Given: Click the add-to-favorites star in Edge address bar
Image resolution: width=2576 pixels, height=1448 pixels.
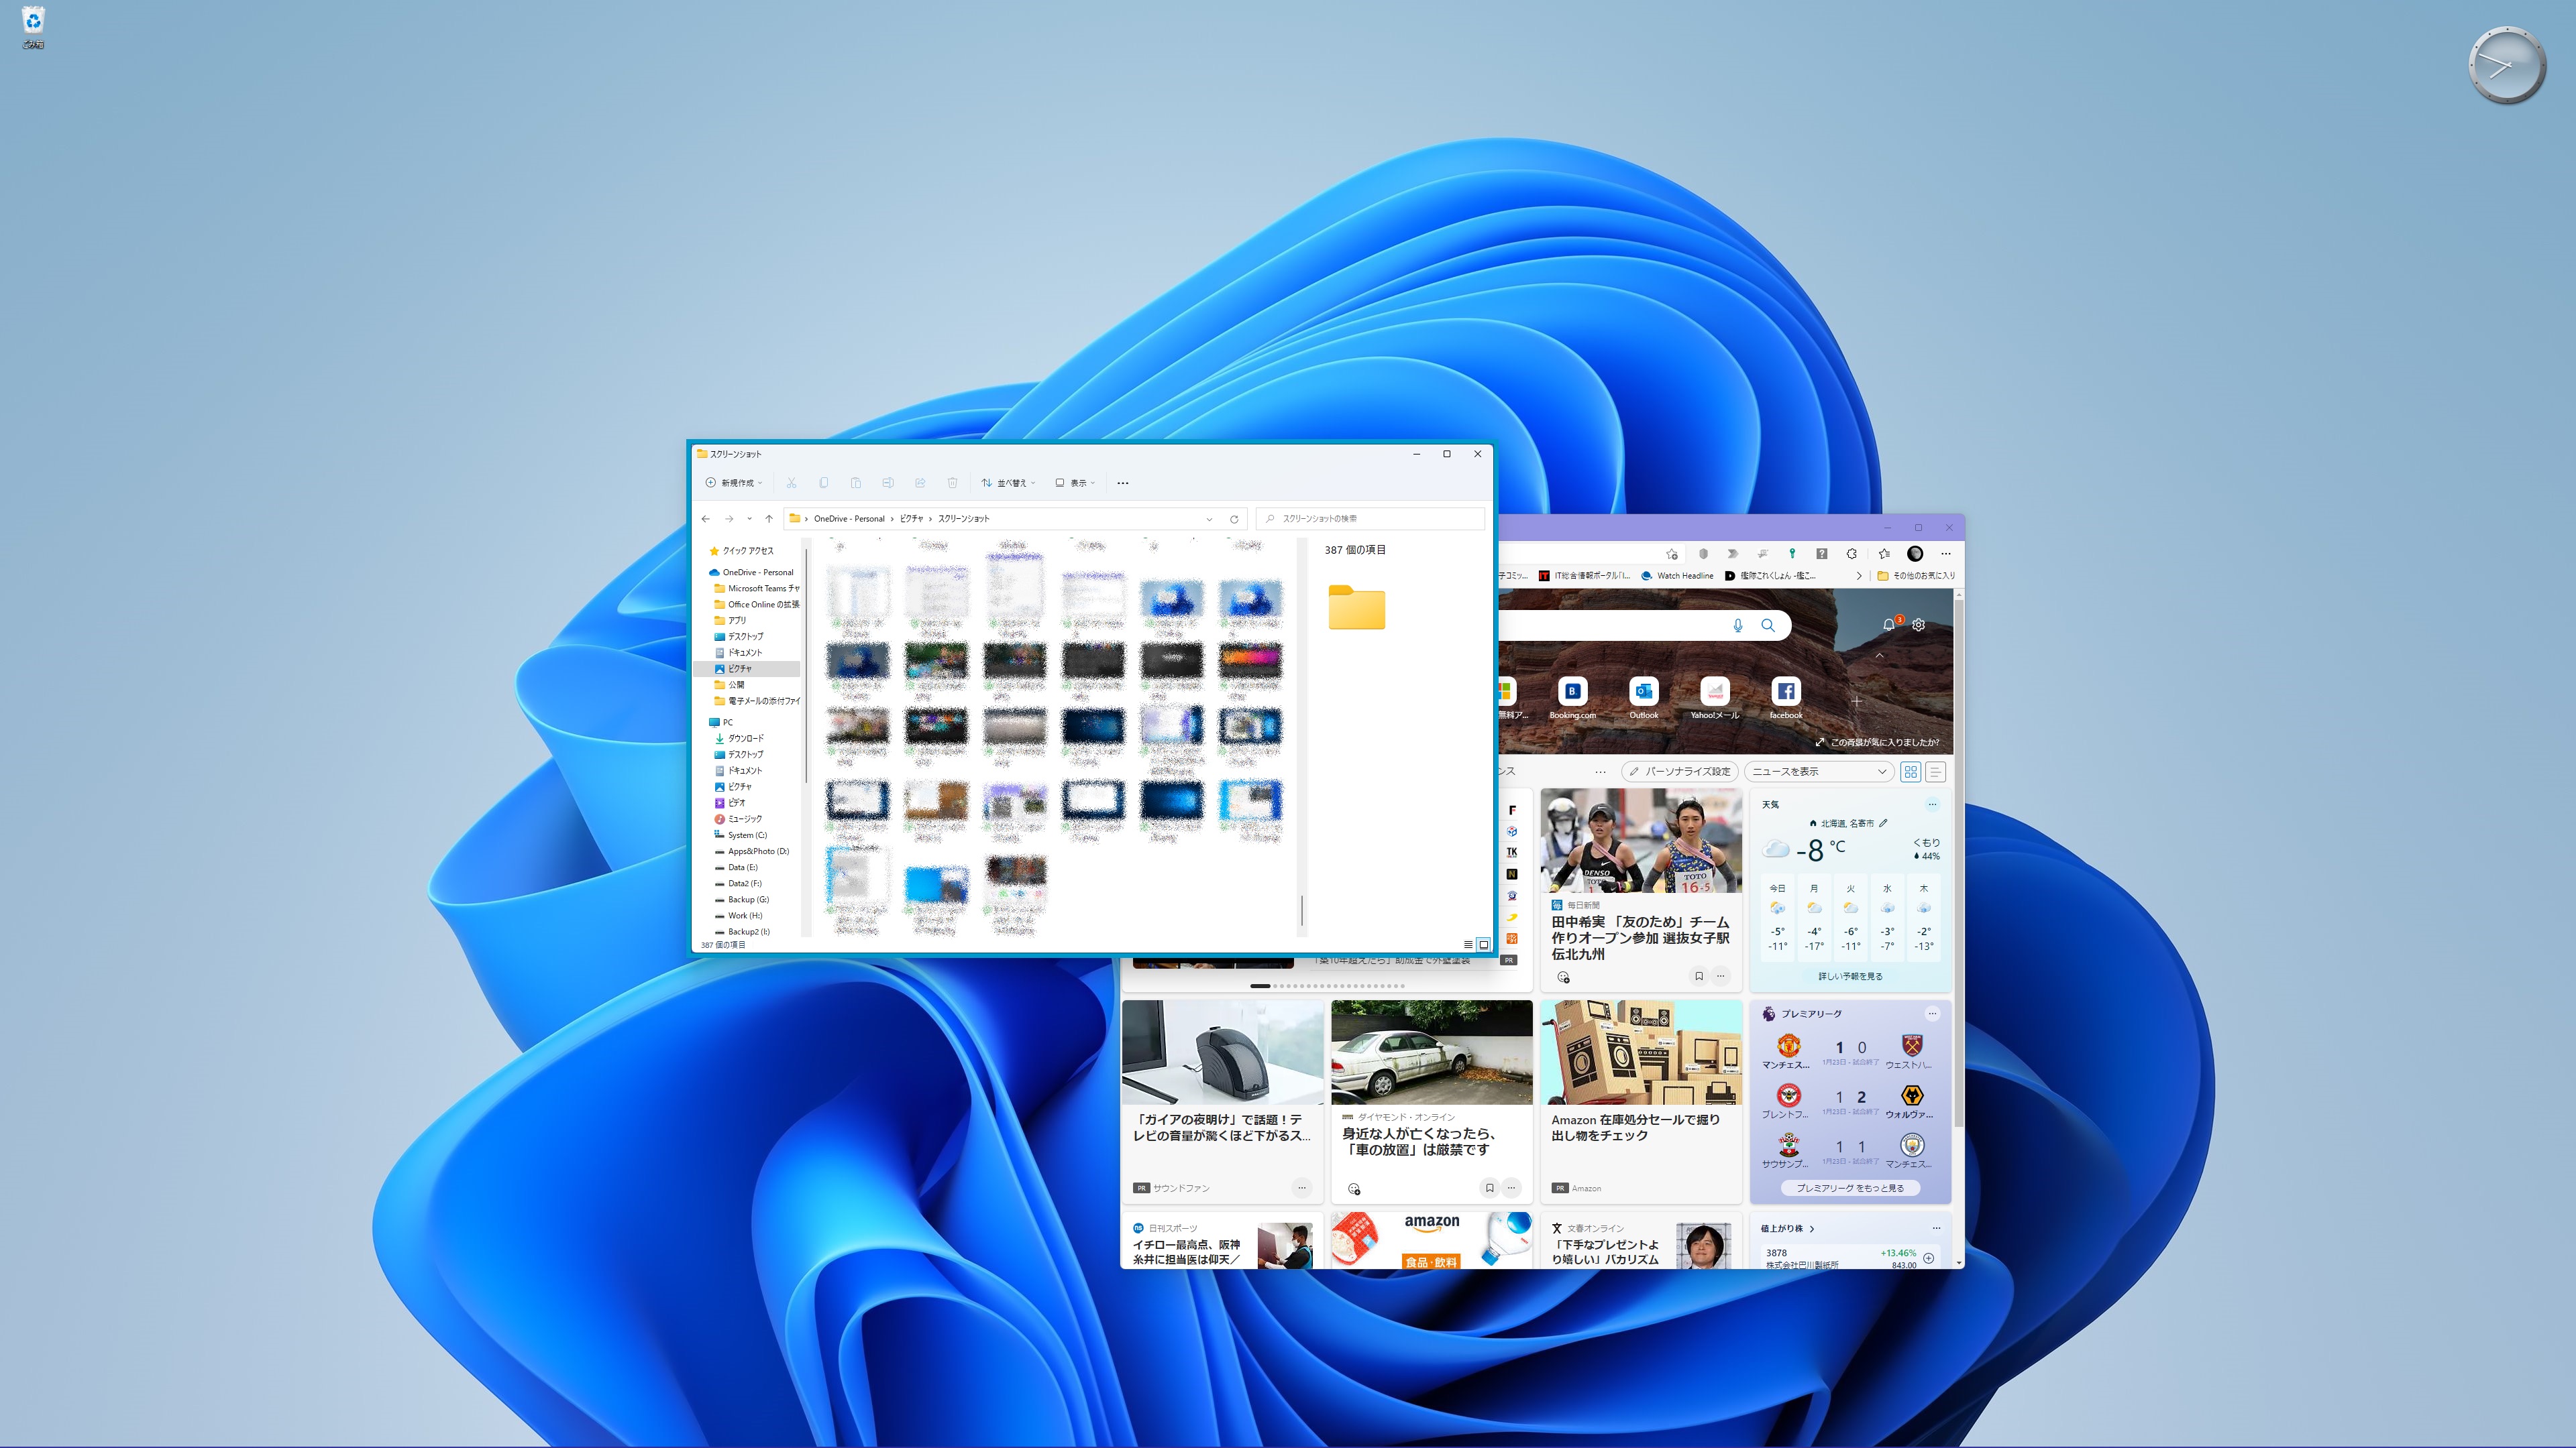Looking at the screenshot, I should [1672, 554].
